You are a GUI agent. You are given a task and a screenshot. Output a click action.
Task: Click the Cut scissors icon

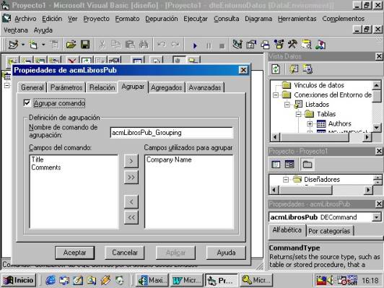[102, 45]
